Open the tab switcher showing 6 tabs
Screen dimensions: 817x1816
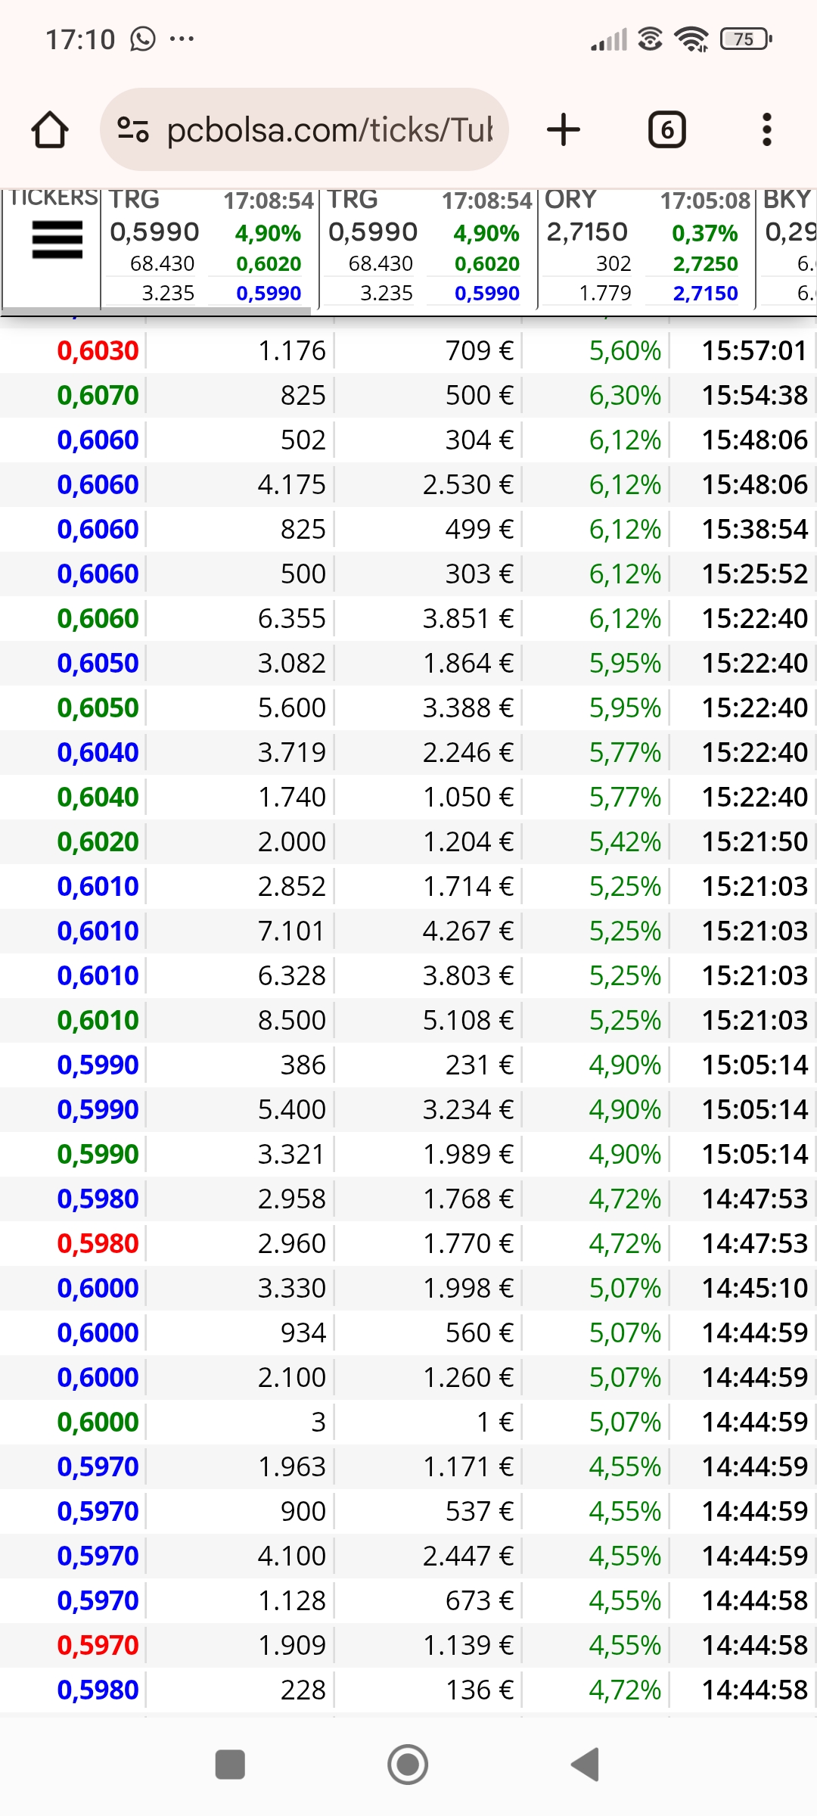(667, 129)
